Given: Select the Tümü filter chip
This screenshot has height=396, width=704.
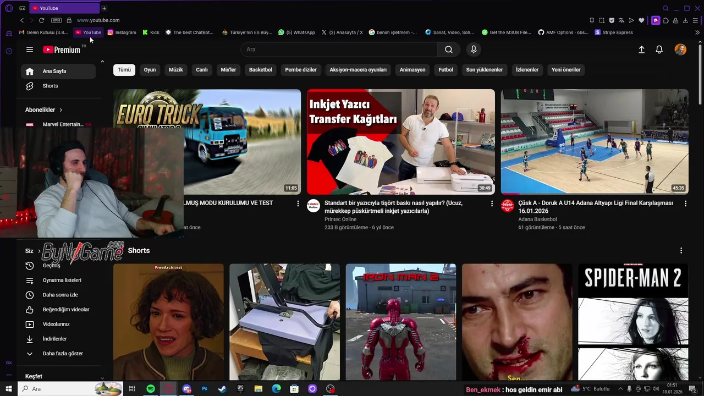Looking at the screenshot, I should (x=124, y=70).
